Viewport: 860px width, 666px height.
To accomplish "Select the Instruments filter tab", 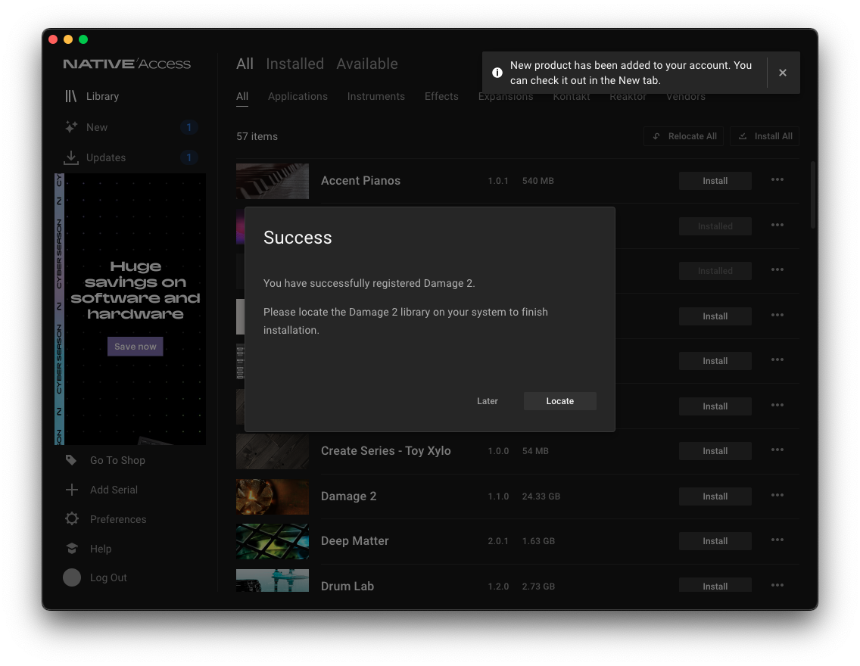I will coord(375,96).
